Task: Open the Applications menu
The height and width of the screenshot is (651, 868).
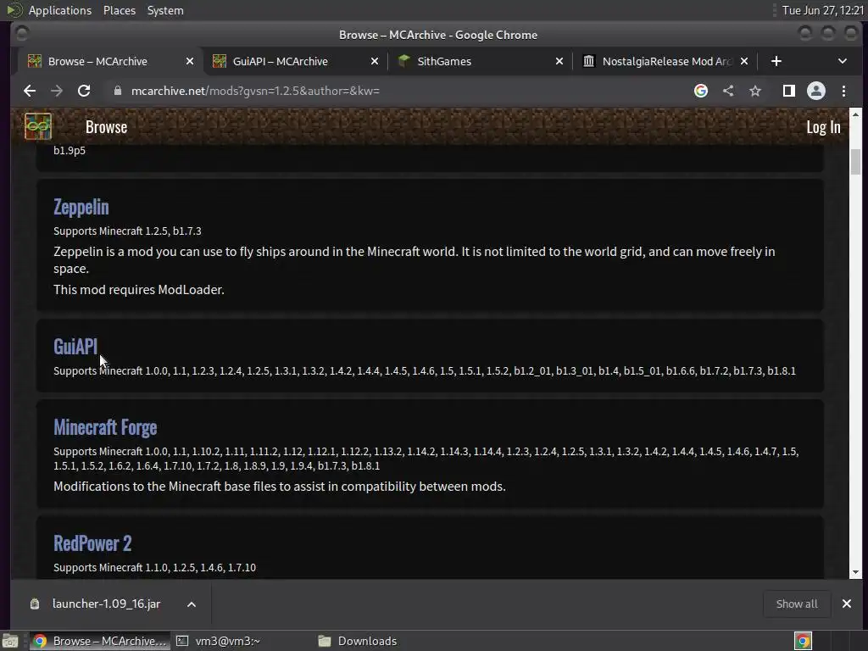Action: coord(60,10)
